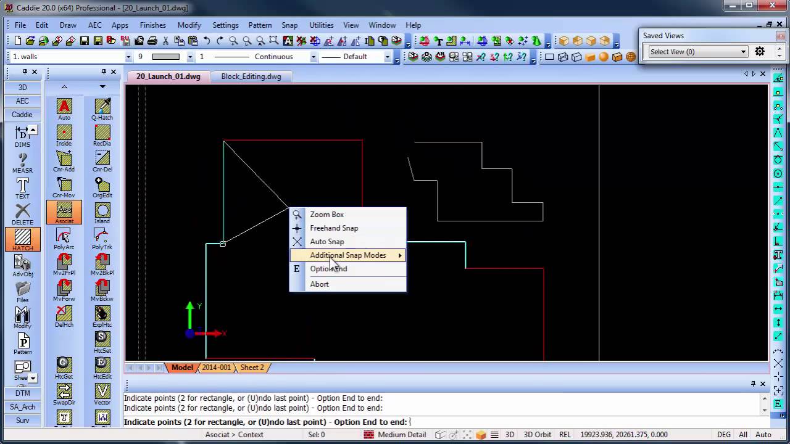Expand Additional Snap Modes submenu
The image size is (790, 444).
[348, 255]
